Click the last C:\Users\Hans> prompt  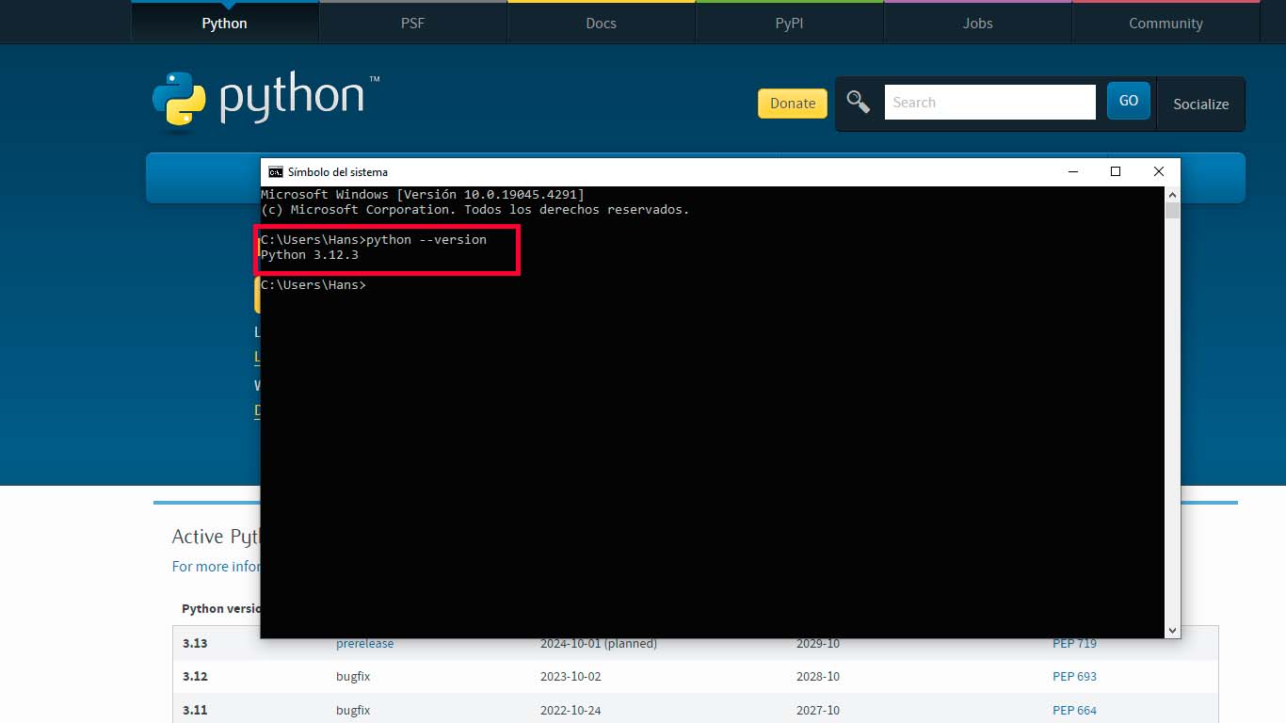[x=313, y=285]
